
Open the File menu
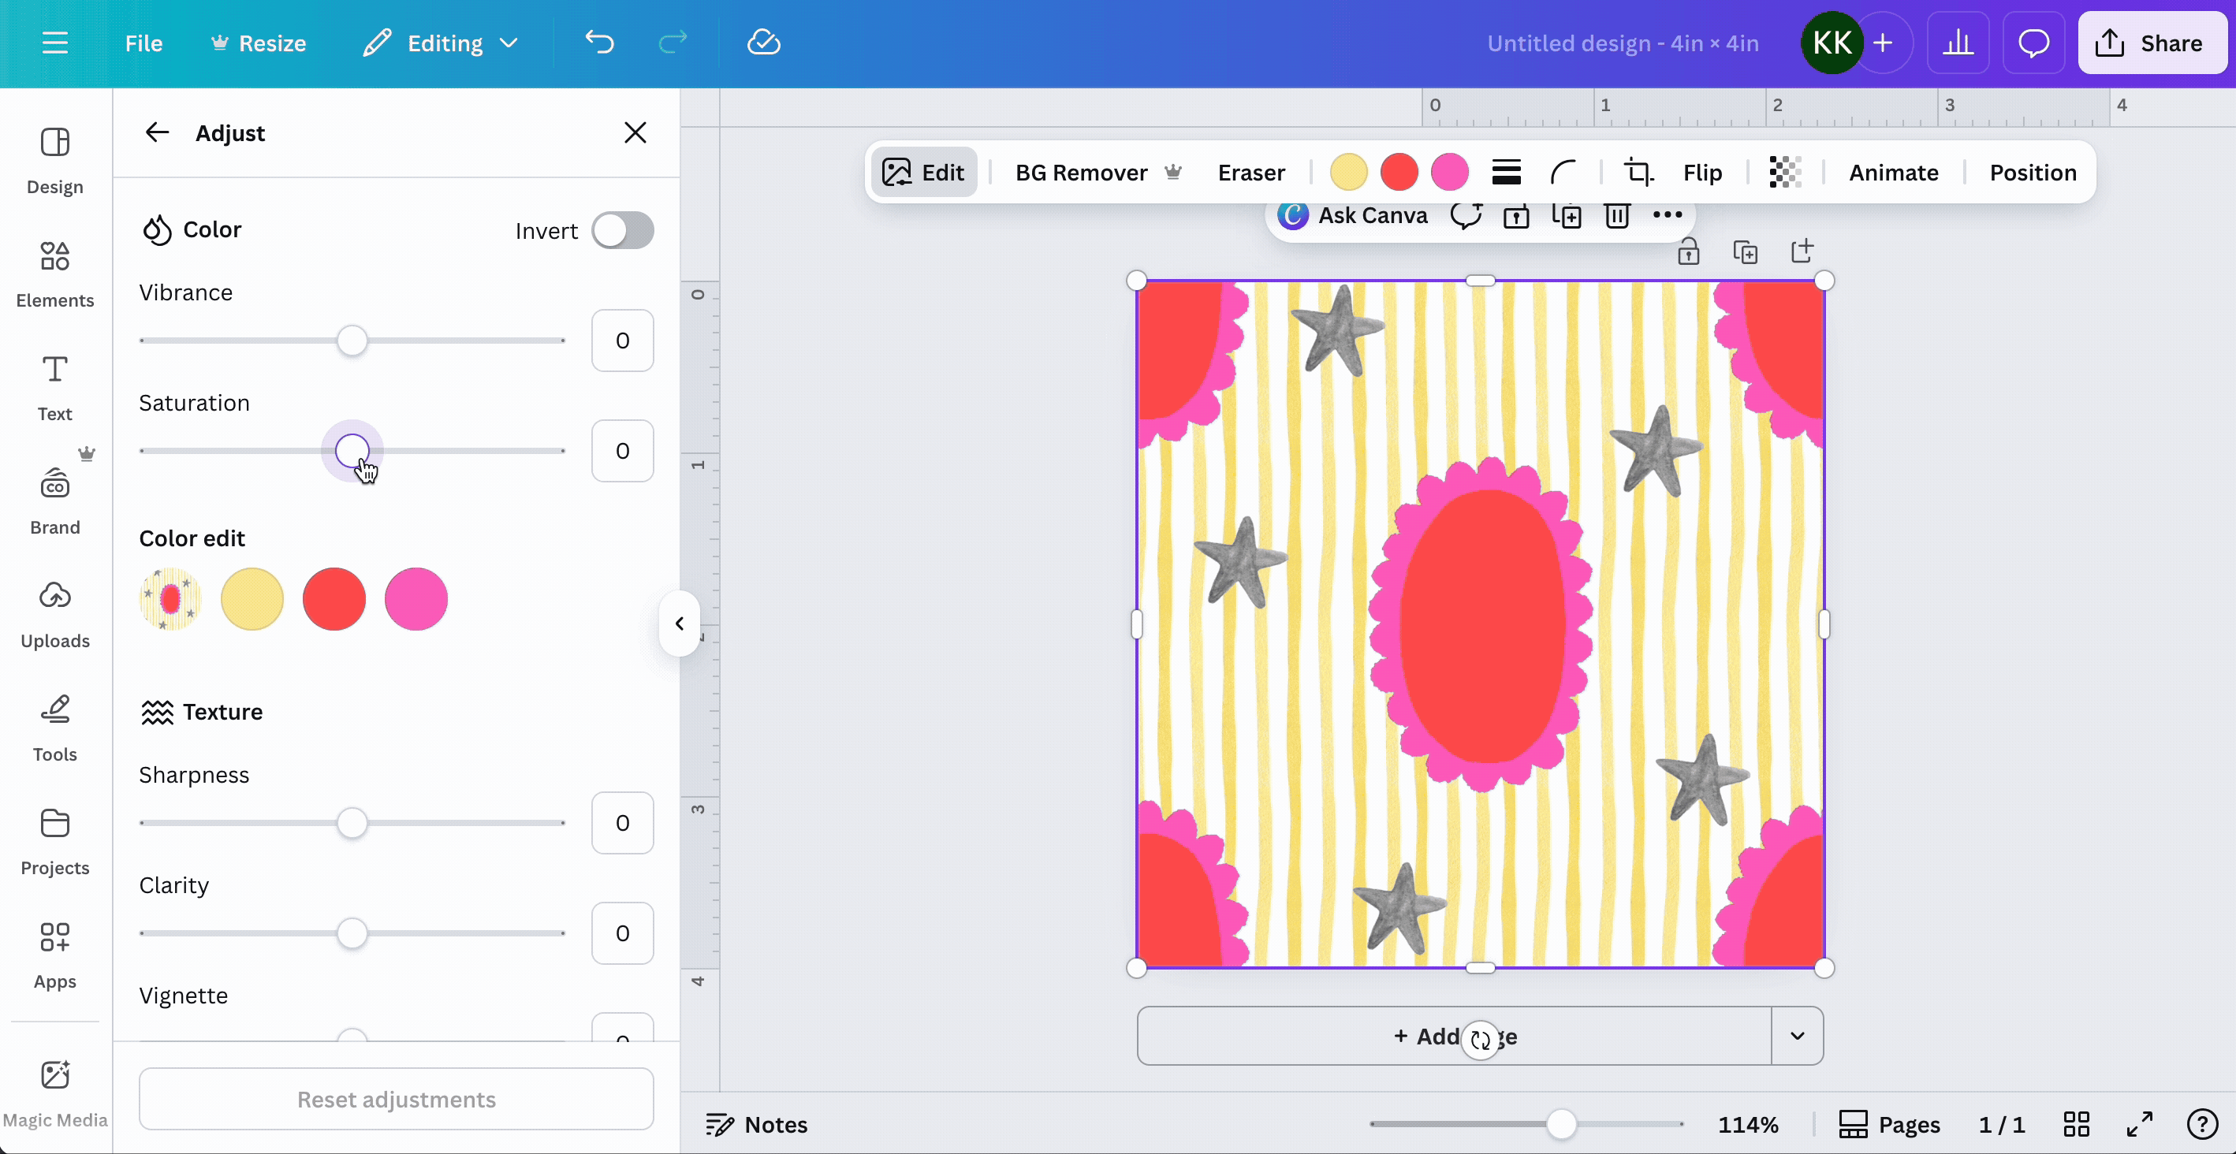pos(143,43)
